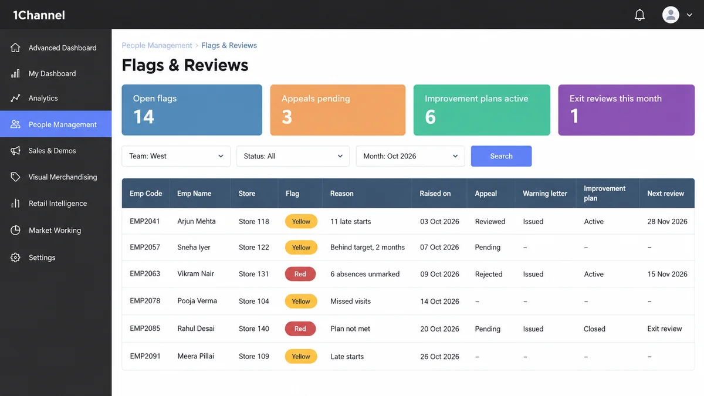Sort by the Emp Code column header

tap(145, 194)
